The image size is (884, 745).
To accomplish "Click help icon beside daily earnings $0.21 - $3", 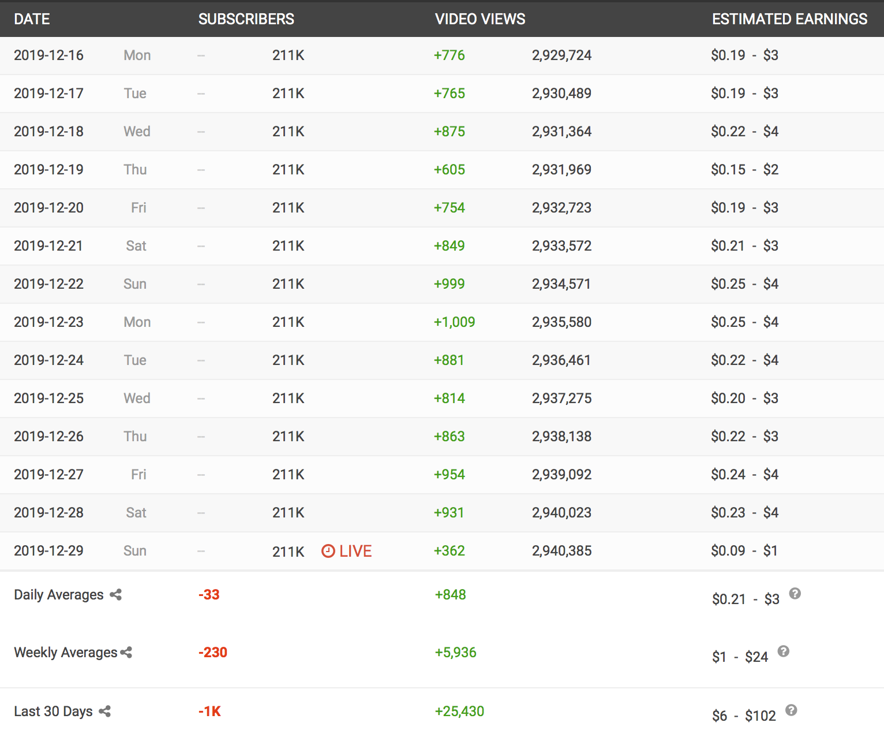I will coord(795,594).
